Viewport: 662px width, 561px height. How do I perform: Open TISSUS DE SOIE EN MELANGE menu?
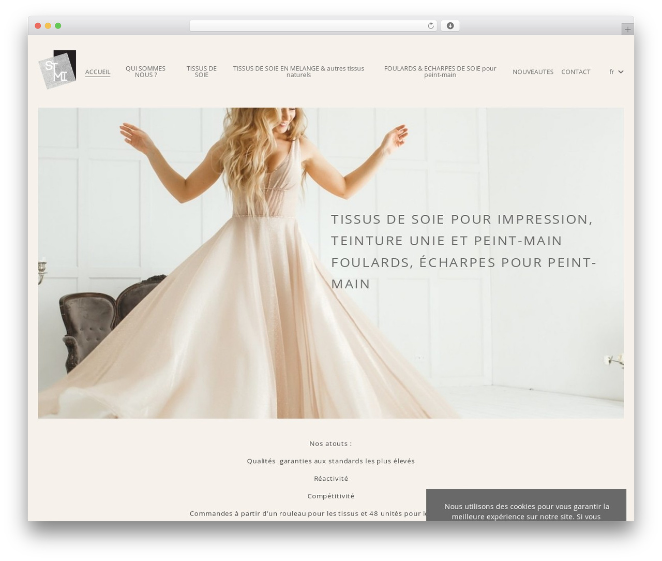(298, 71)
